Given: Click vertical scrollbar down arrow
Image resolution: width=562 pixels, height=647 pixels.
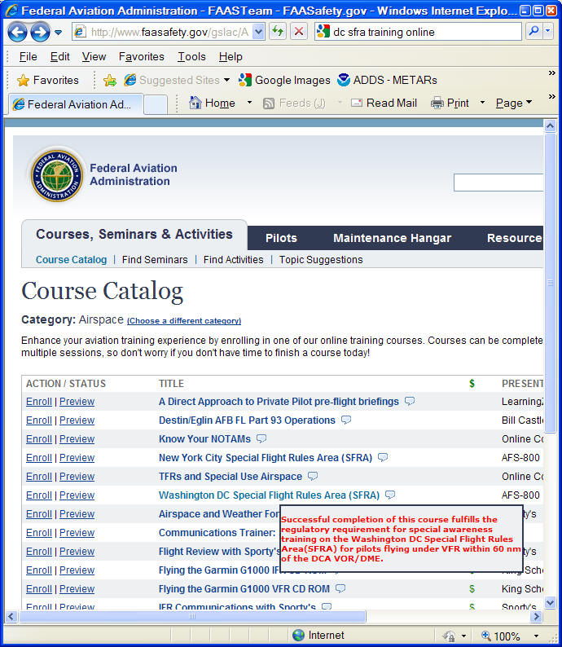Looking at the screenshot, I should click(550, 602).
